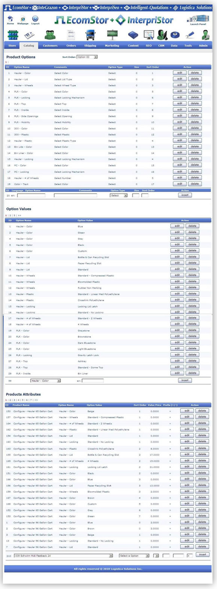Click the Orders document icon
Image resolution: width=217 pixels, height=589 pixels.
71,35
